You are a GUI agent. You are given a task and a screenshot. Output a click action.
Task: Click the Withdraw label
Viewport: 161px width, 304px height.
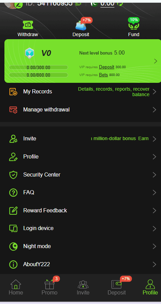[x=28, y=34]
